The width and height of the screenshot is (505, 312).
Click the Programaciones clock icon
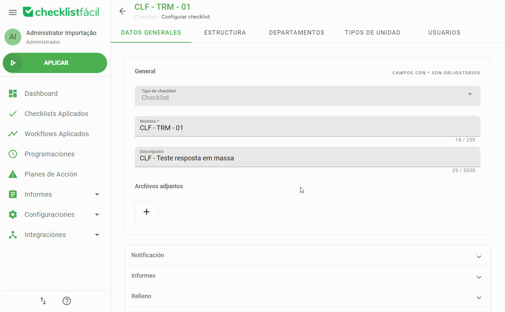pyautogui.click(x=13, y=154)
